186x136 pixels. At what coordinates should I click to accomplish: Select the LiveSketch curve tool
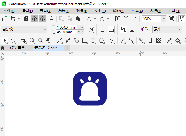[x=76, y=40]
